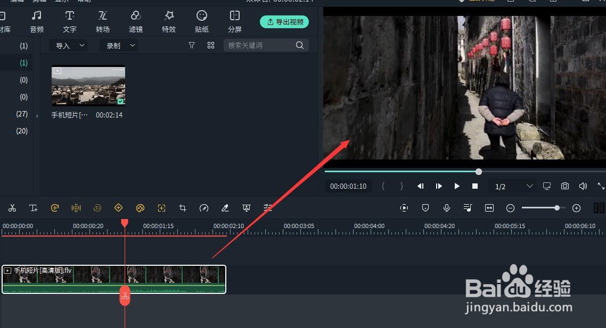Open the audio mixer music list icon

click(468, 208)
